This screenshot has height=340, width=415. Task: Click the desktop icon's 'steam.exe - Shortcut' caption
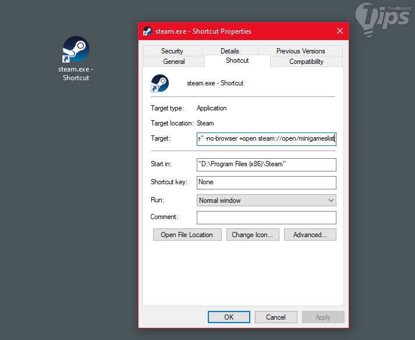click(x=76, y=73)
